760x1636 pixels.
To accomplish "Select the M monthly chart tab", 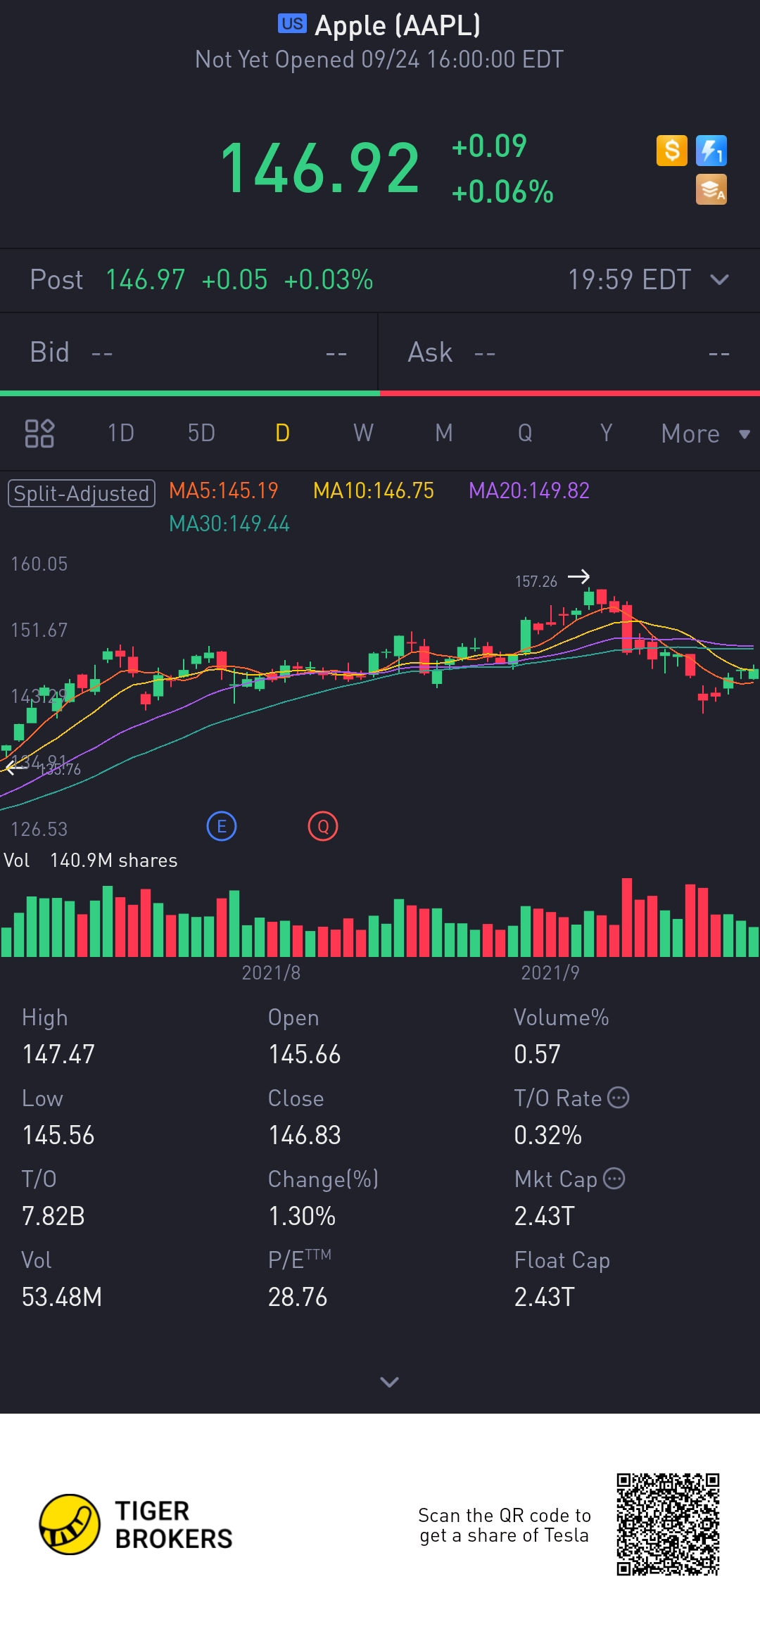I will 444,433.
